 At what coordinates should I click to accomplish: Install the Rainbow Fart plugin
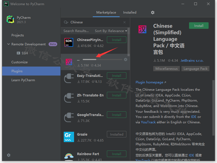tap(117, 154)
